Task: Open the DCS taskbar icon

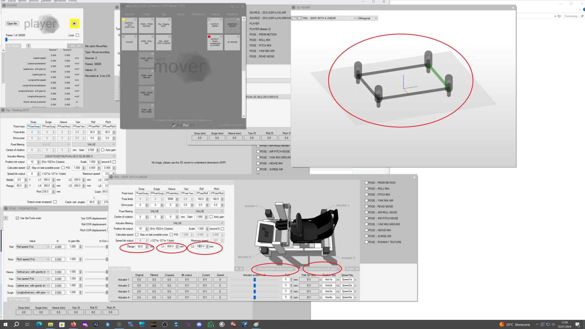Action: 154,324
